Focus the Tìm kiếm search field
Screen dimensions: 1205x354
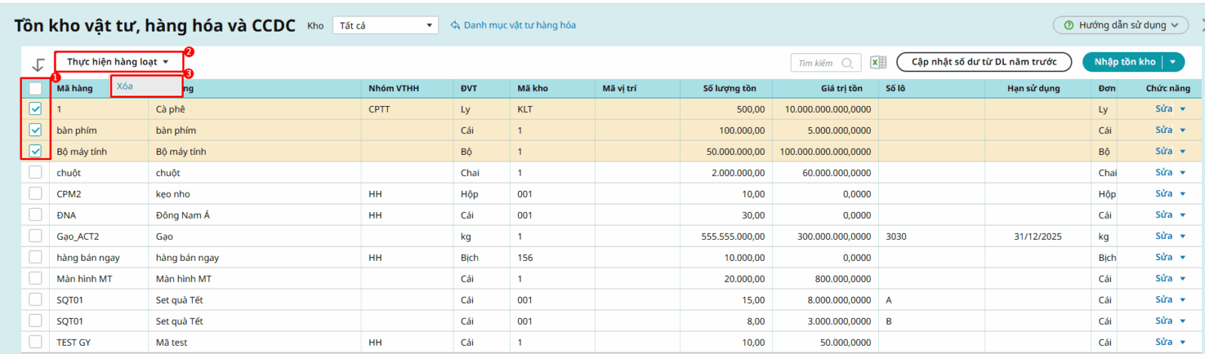[x=816, y=63]
